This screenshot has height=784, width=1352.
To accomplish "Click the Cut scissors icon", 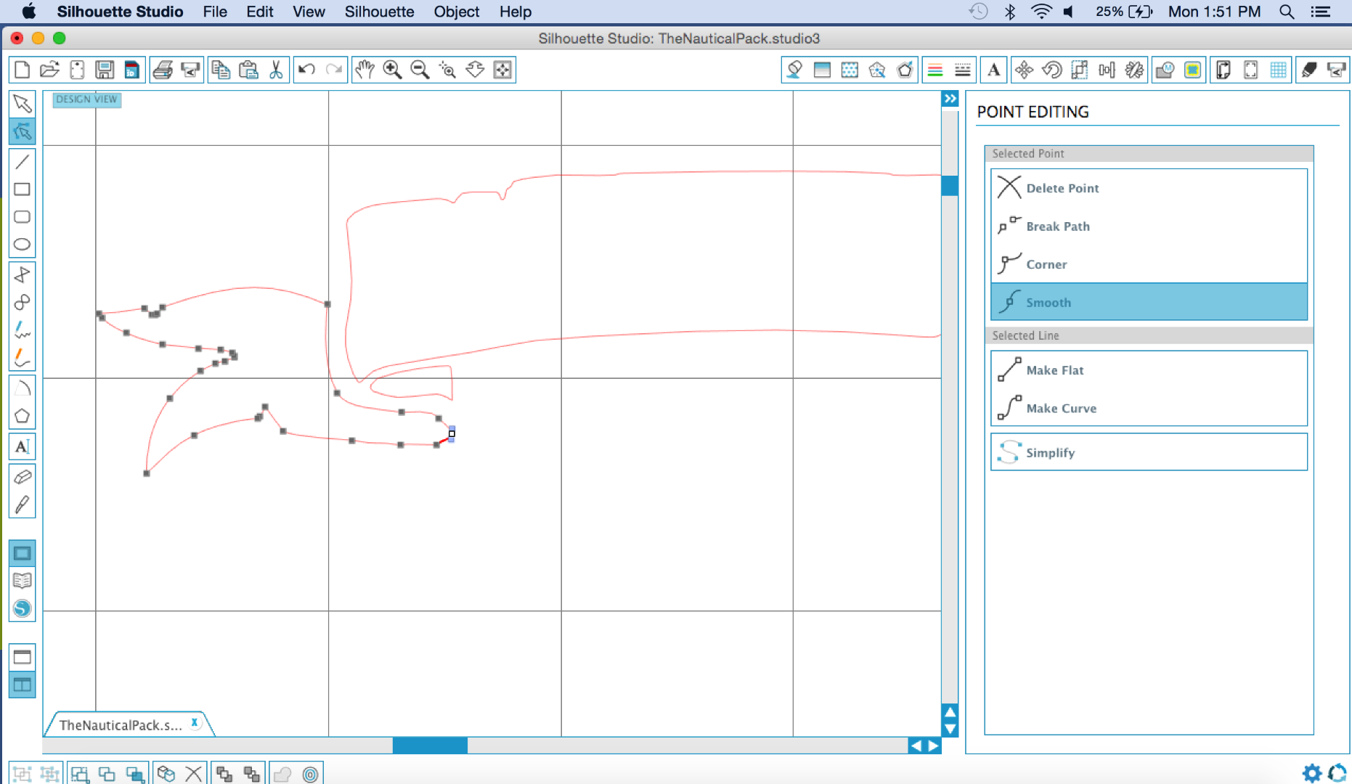I will pos(276,70).
